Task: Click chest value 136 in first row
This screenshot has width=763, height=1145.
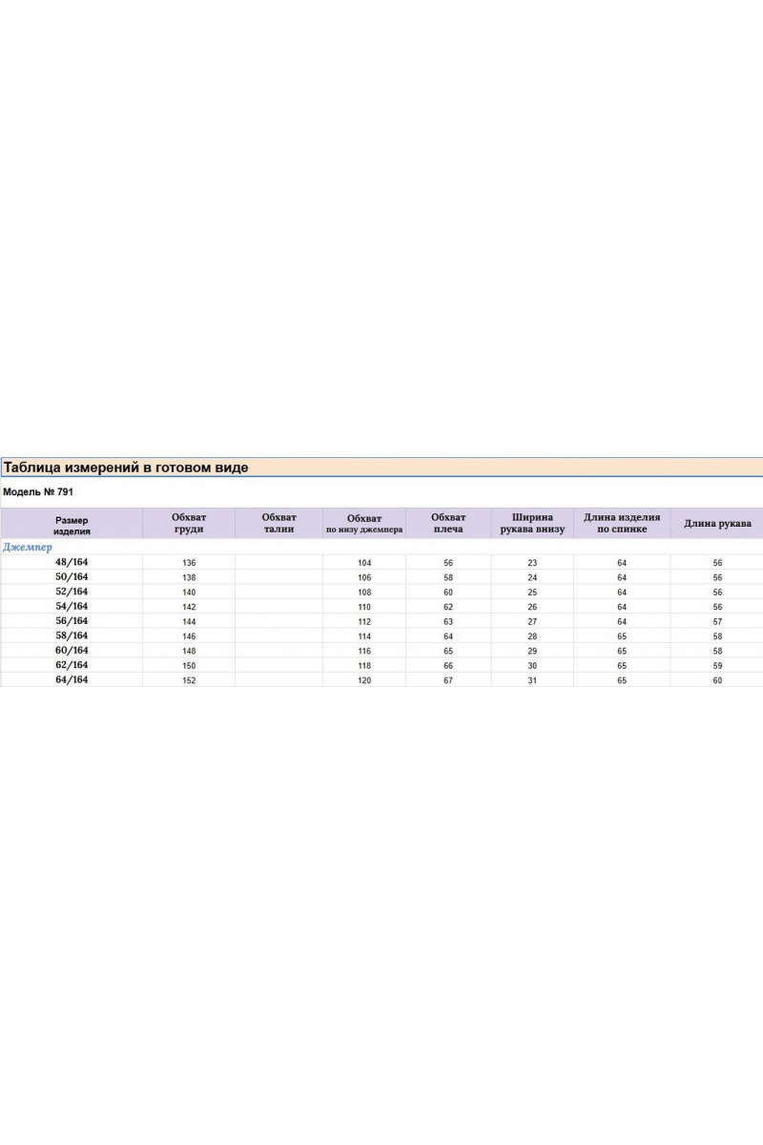Action: 189,563
